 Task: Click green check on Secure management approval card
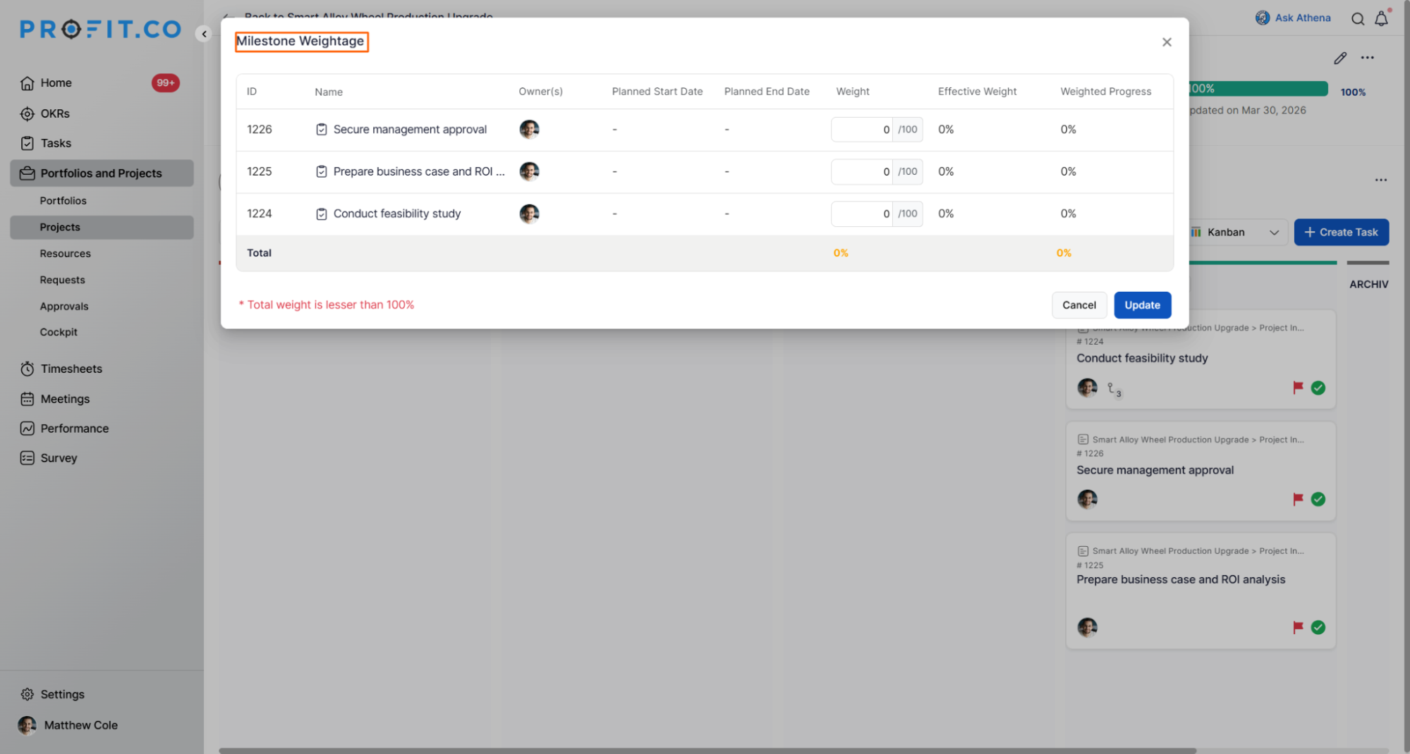[1318, 500]
